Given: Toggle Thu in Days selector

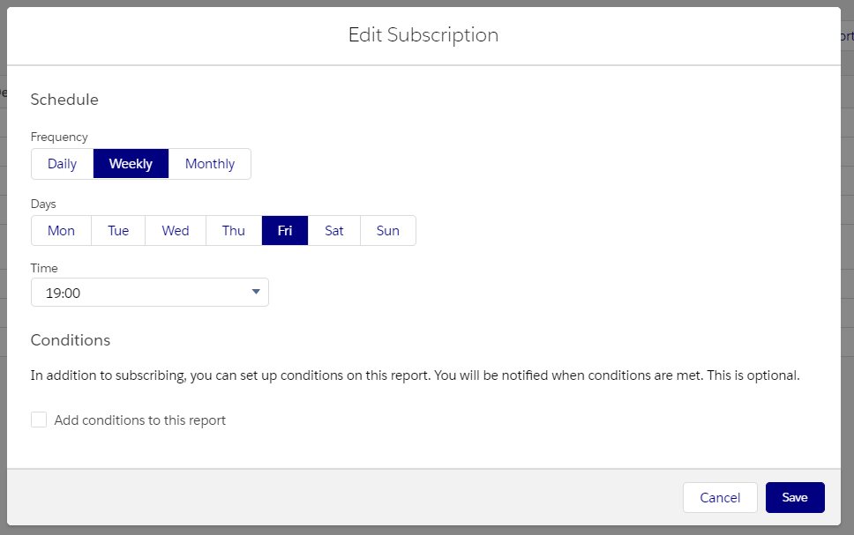Looking at the screenshot, I should click(x=234, y=231).
